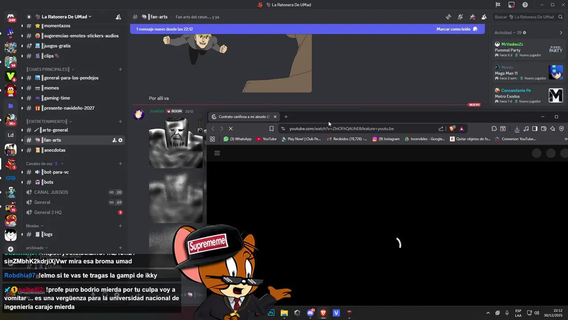The height and width of the screenshot is (320, 568).
Task: Click Marcar como leído button
Action: 457,29
